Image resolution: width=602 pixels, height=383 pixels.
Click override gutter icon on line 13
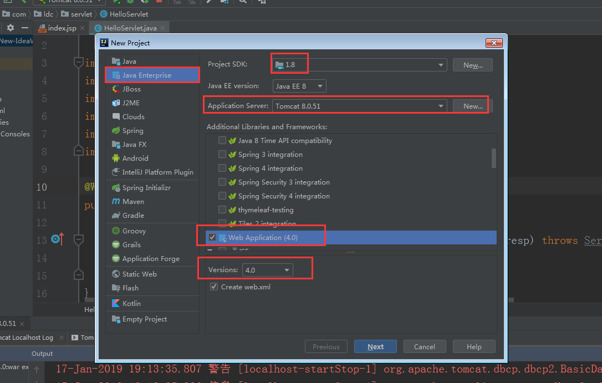click(57, 239)
